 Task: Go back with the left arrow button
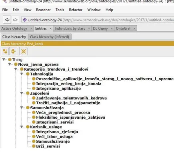pos(7,20)
